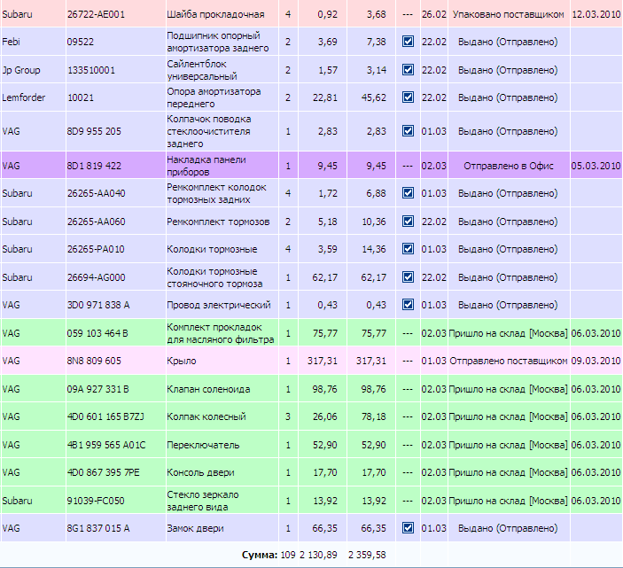The height and width of the screenshot is (568, 623).
Task: Toggle checkbox in the Jp Group 133510001 row
Action: point(408,70)
